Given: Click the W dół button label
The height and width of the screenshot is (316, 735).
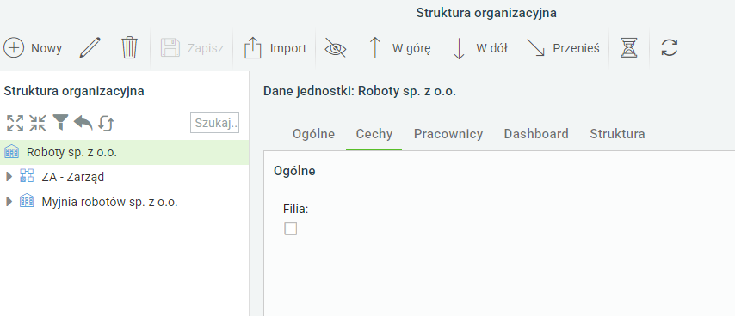Looking at the screenshot, I should point(491,48).
